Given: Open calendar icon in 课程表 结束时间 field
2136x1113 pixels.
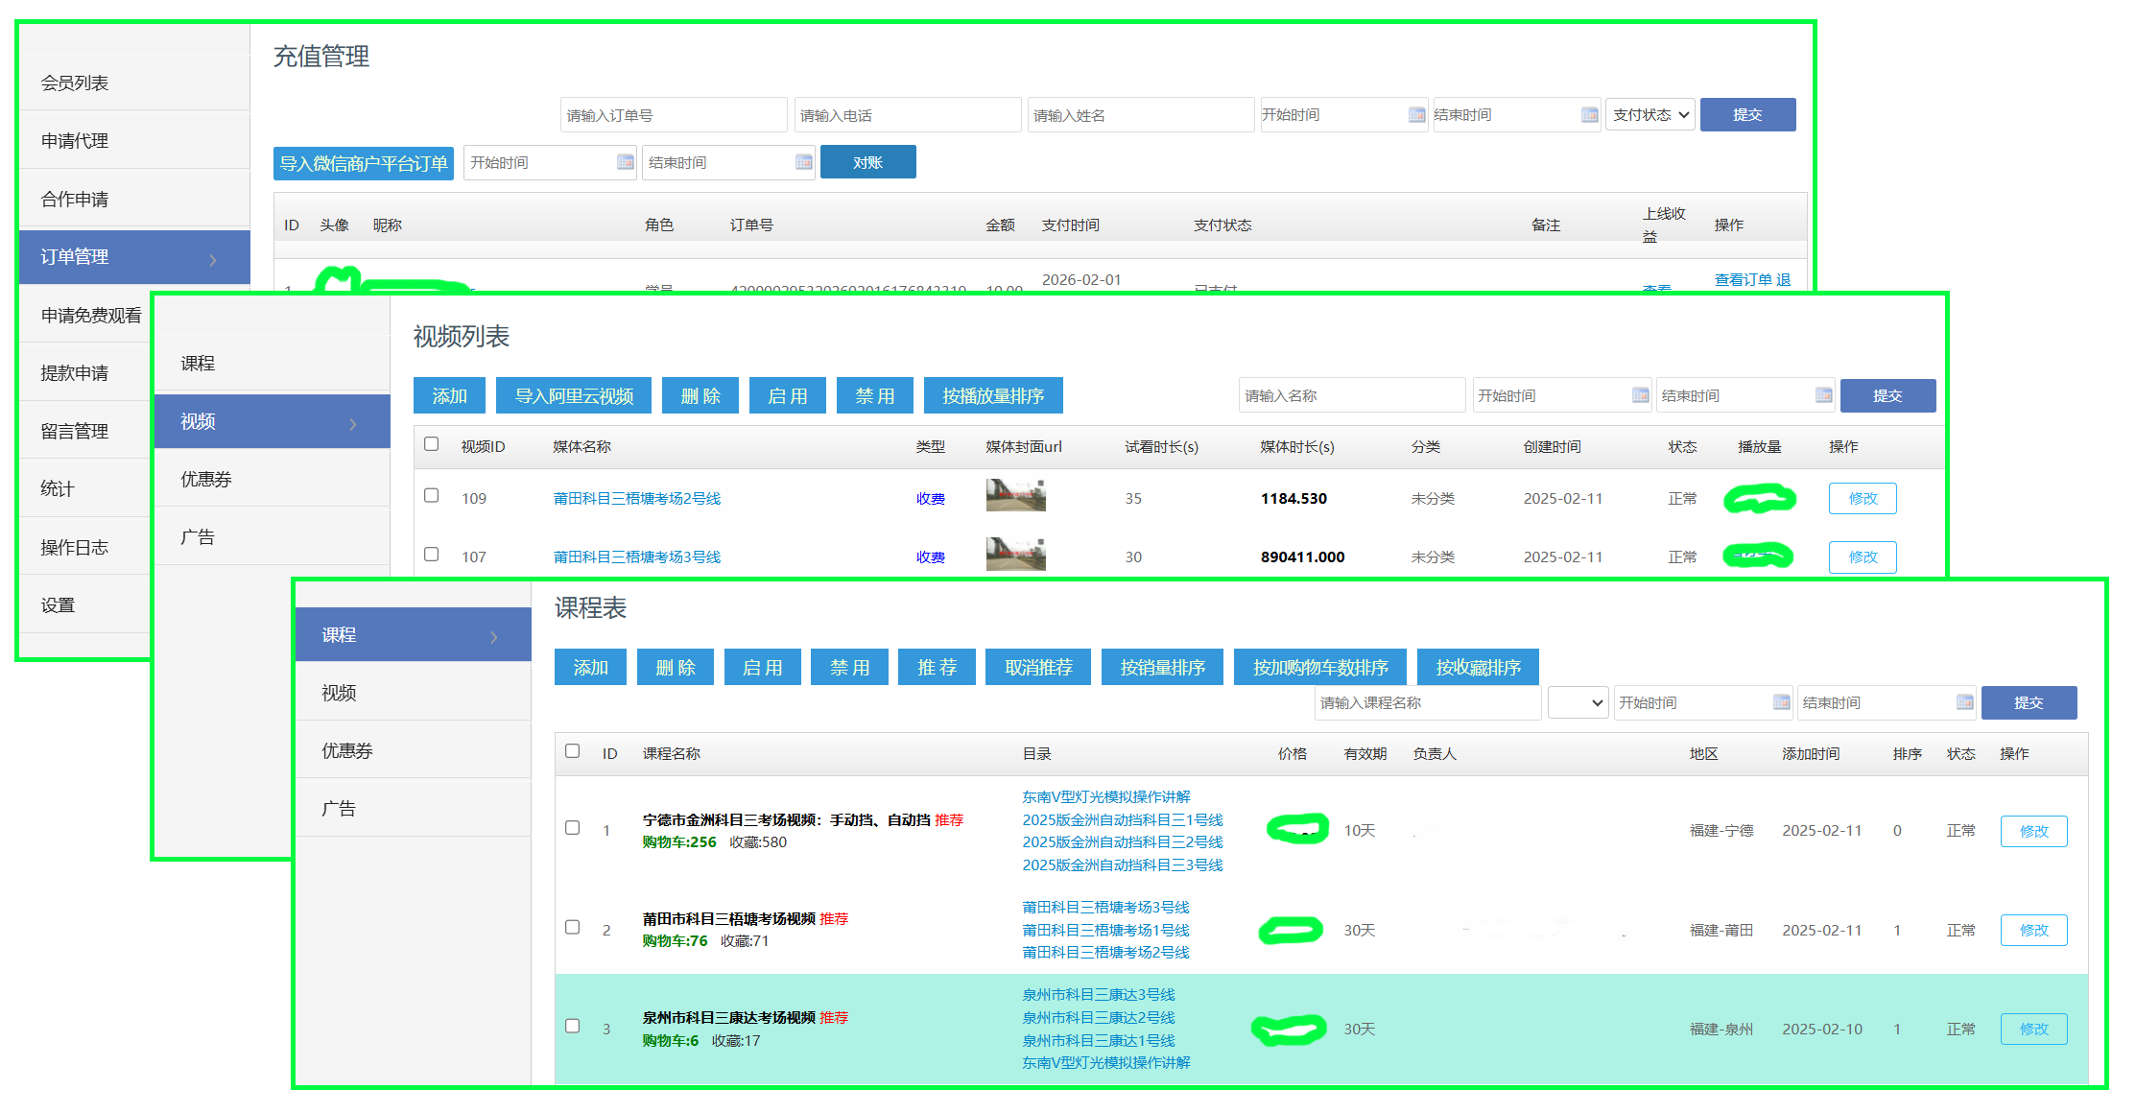Looking at the screenshot, I should pyautogui.click(x=1964, y=702).
